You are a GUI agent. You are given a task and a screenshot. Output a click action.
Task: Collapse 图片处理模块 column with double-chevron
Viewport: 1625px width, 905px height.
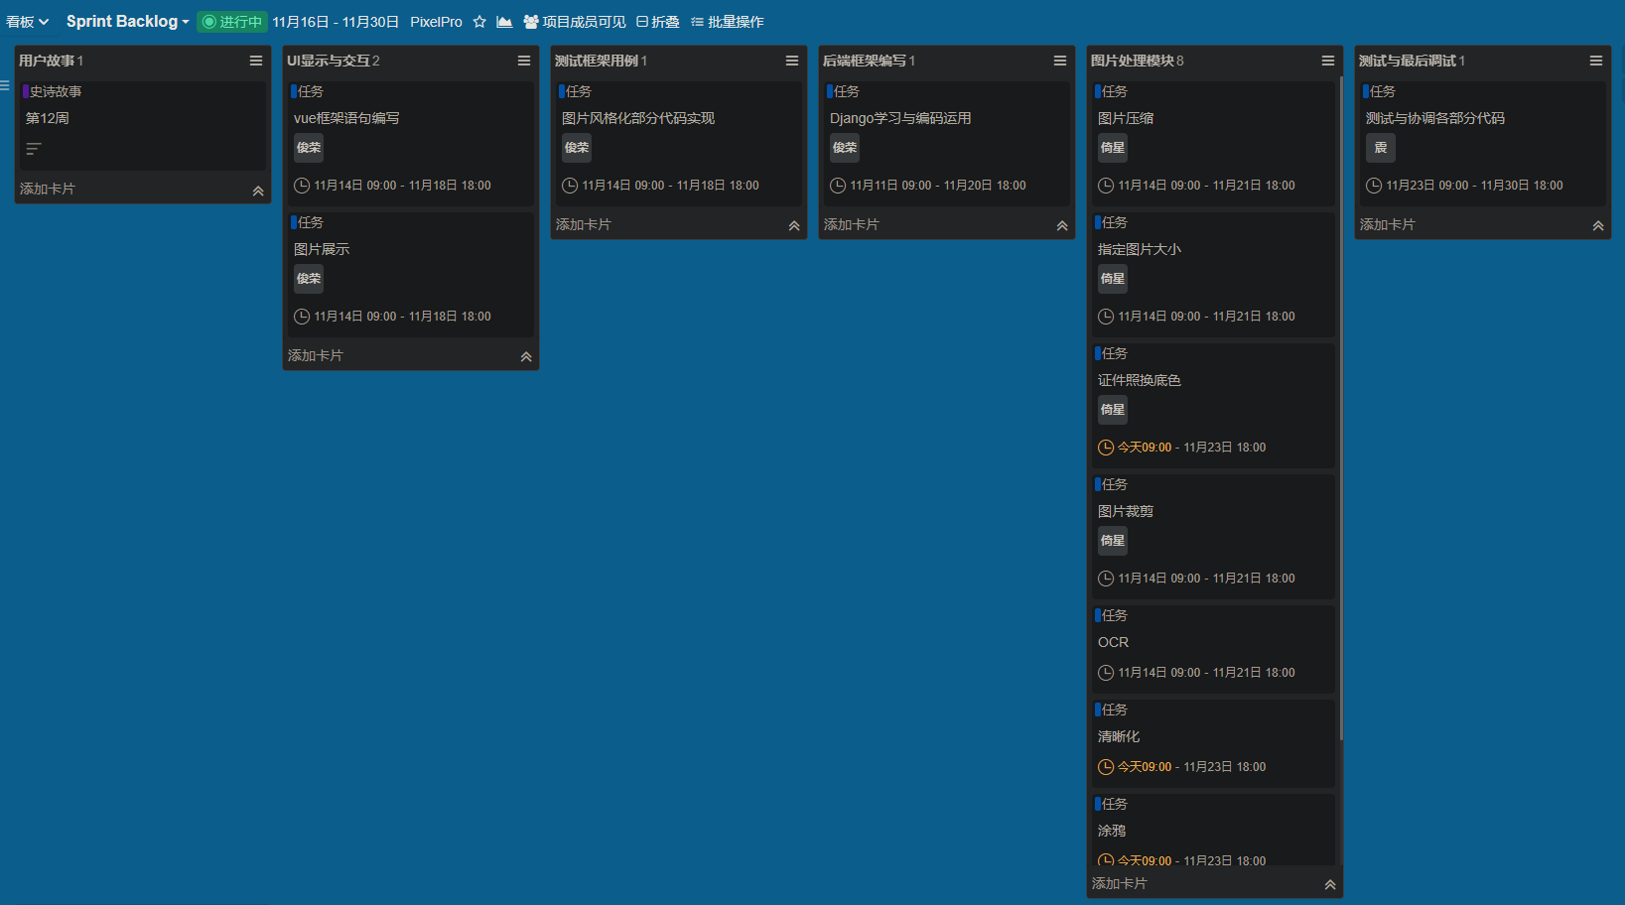click(1330, 885)
